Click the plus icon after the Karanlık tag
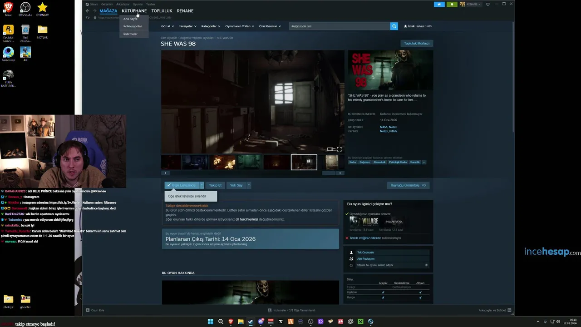 (424, 162)
